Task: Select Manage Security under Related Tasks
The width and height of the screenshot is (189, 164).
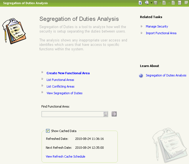Action: (x=157, y=26)
